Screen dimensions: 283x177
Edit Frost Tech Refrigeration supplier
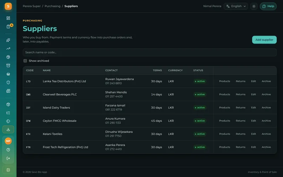click(253, 147)
